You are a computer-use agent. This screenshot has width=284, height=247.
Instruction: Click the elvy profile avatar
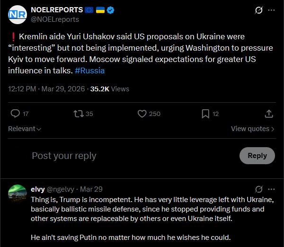(18, 193)
